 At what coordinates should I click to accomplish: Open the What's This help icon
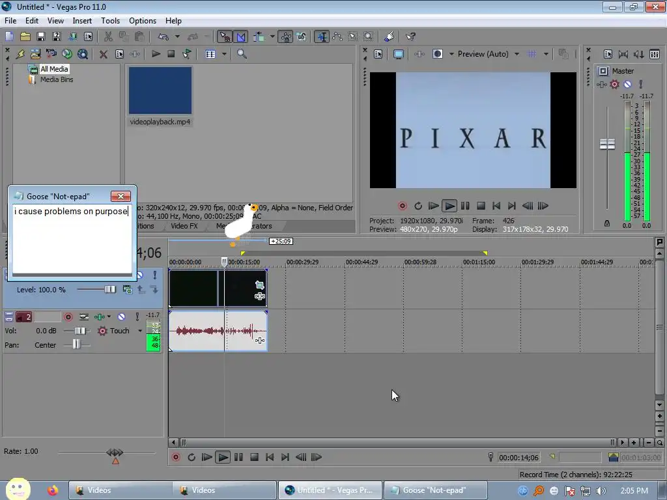[x=410, y=36]
